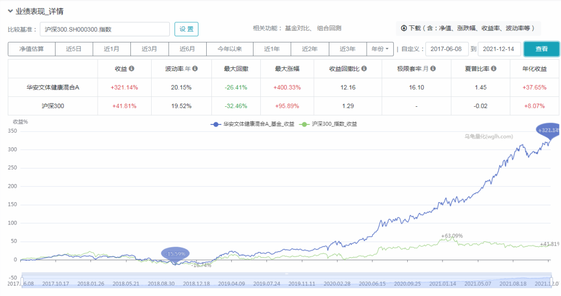Click the +63.09% peak label on chart
Screen dimensions: 561x296
pos(452,236)
